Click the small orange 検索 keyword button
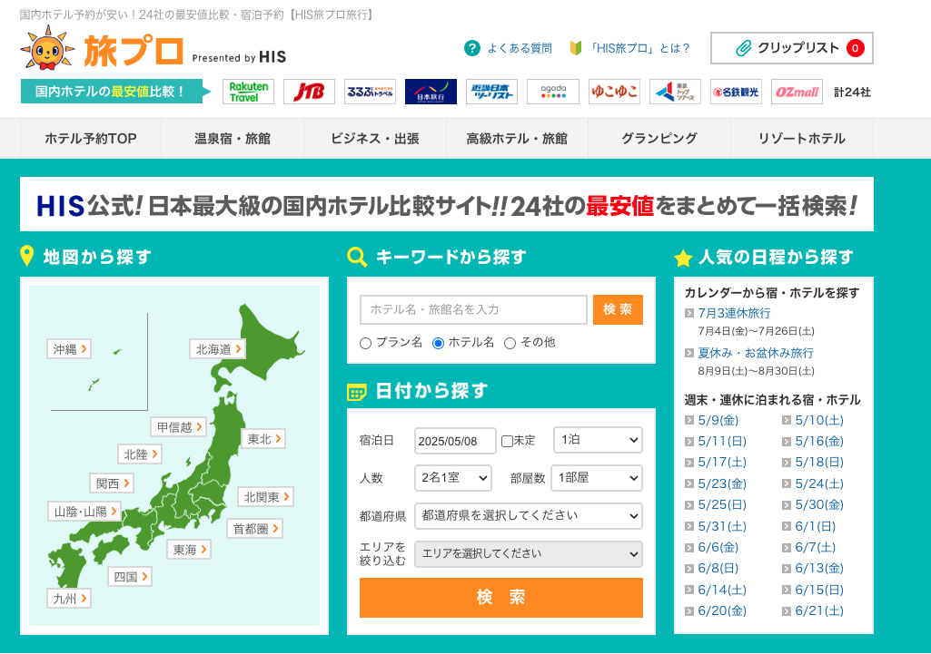Image resolution: width=931 pixels, height=654 pixels. 619,309
